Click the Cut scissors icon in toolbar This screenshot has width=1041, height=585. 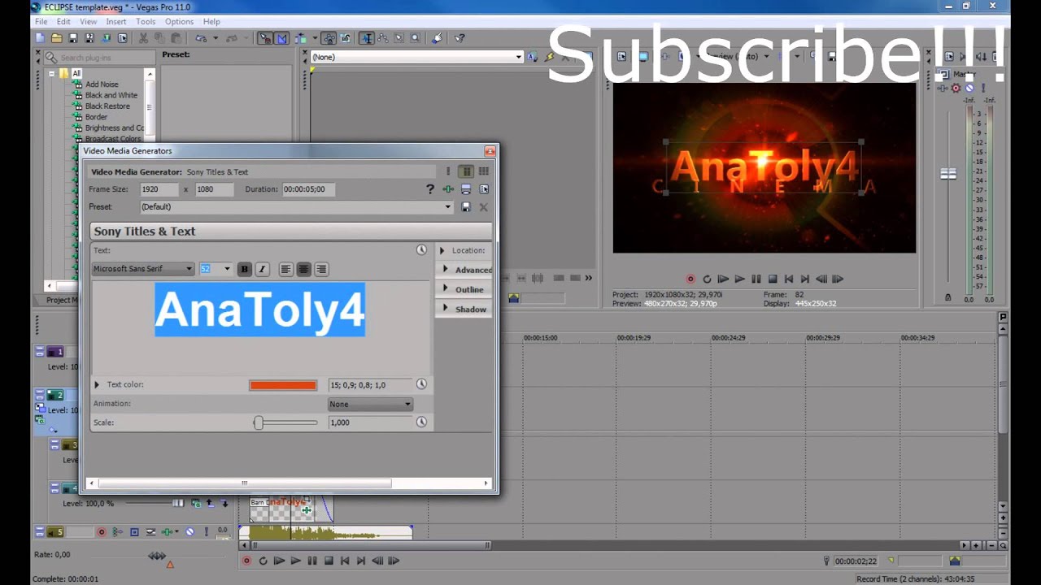[143, 37]
